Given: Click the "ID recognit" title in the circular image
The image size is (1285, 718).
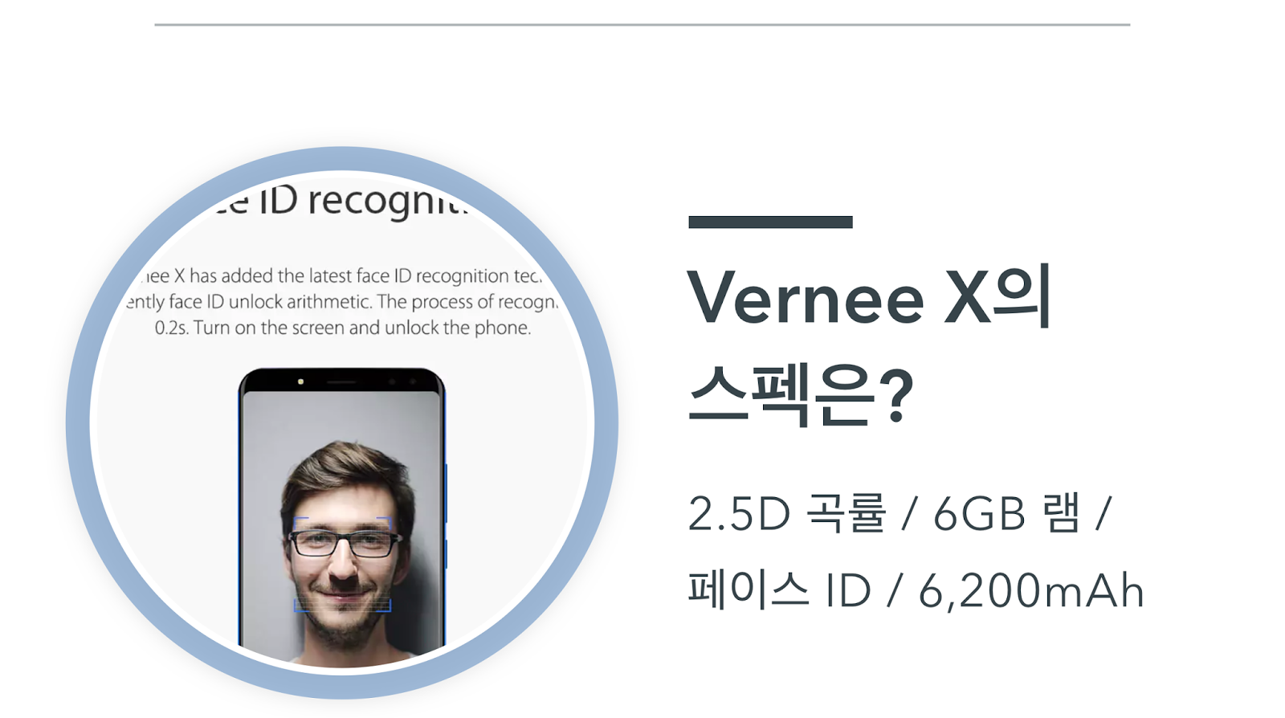Looking at the screenshot, I should click(x=333, y=201).
